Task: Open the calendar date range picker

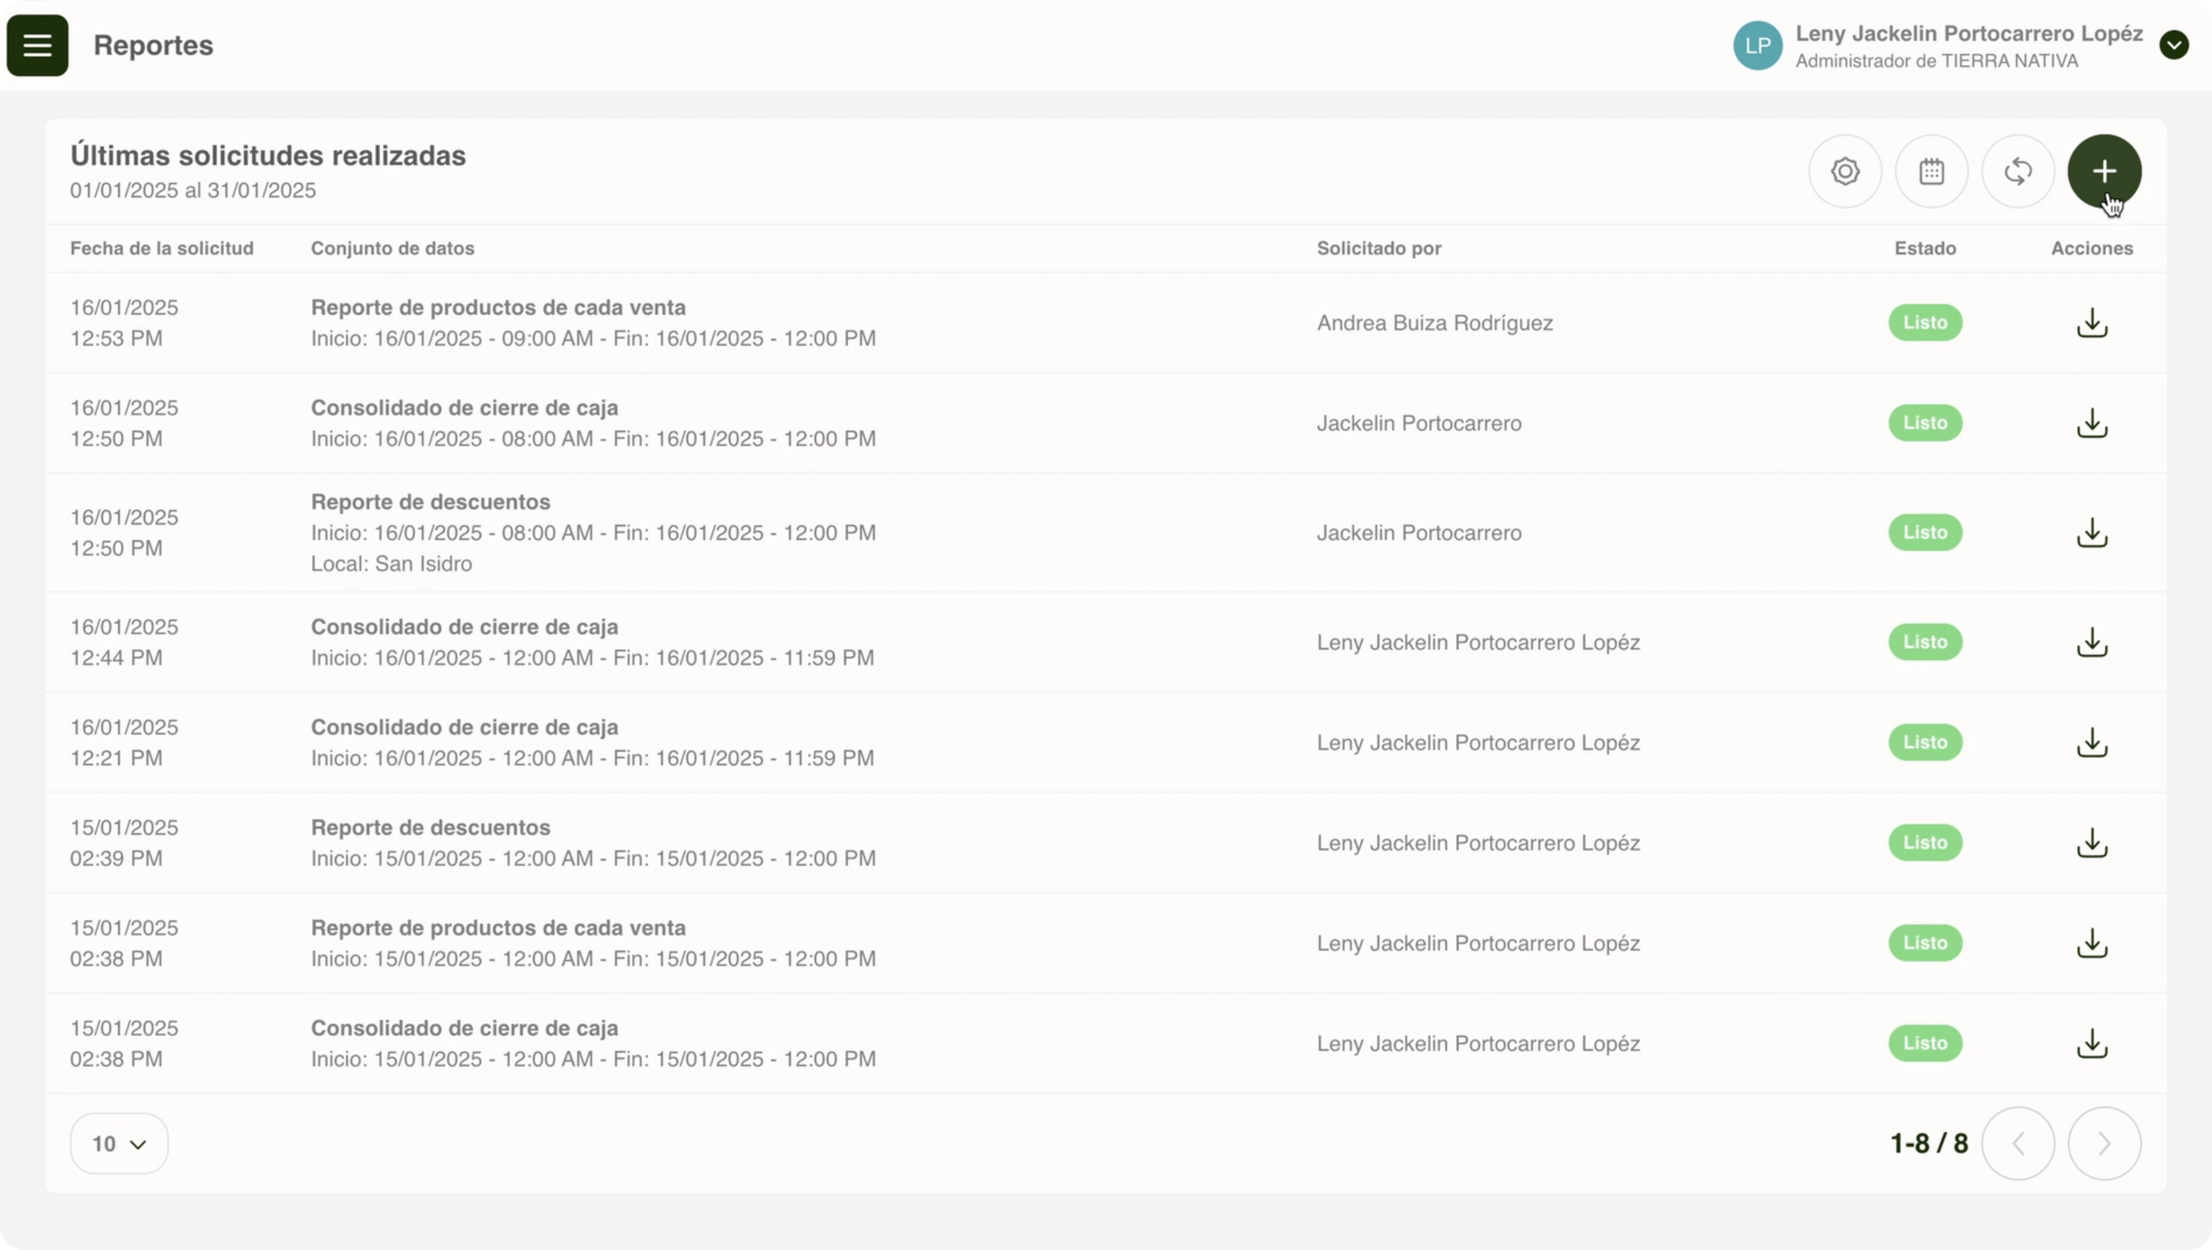Action: pyautogui.click(x=1931, y=171)
